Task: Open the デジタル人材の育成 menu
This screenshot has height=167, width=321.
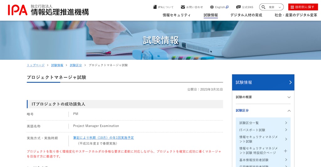Action: click(x=246, y=15)
